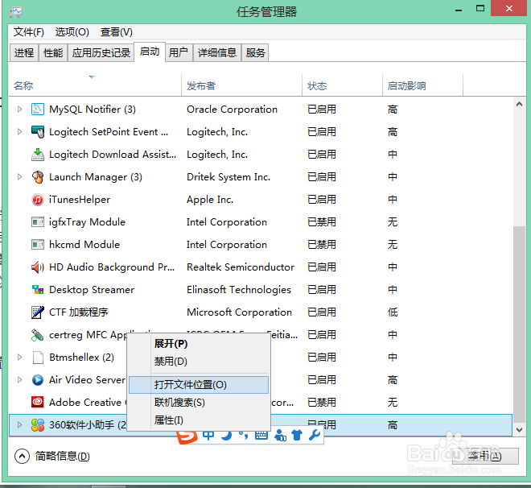Select the Microsoft Corporation publisher cell
The image size is (531, 488).
point(240,312)
